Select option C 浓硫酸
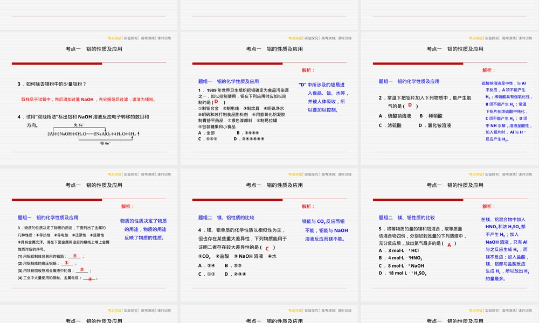The height and width of the screenshot is (323, 539). click(x=390, y=125)
